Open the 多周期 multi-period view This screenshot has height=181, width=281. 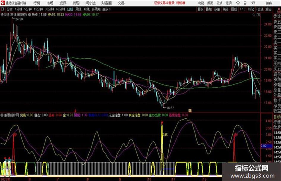[x=96, y=9]
